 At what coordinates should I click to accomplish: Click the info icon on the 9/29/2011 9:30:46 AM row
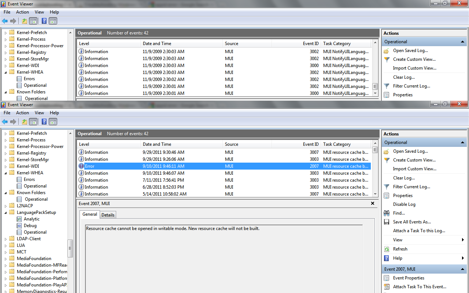click(81, 152)
